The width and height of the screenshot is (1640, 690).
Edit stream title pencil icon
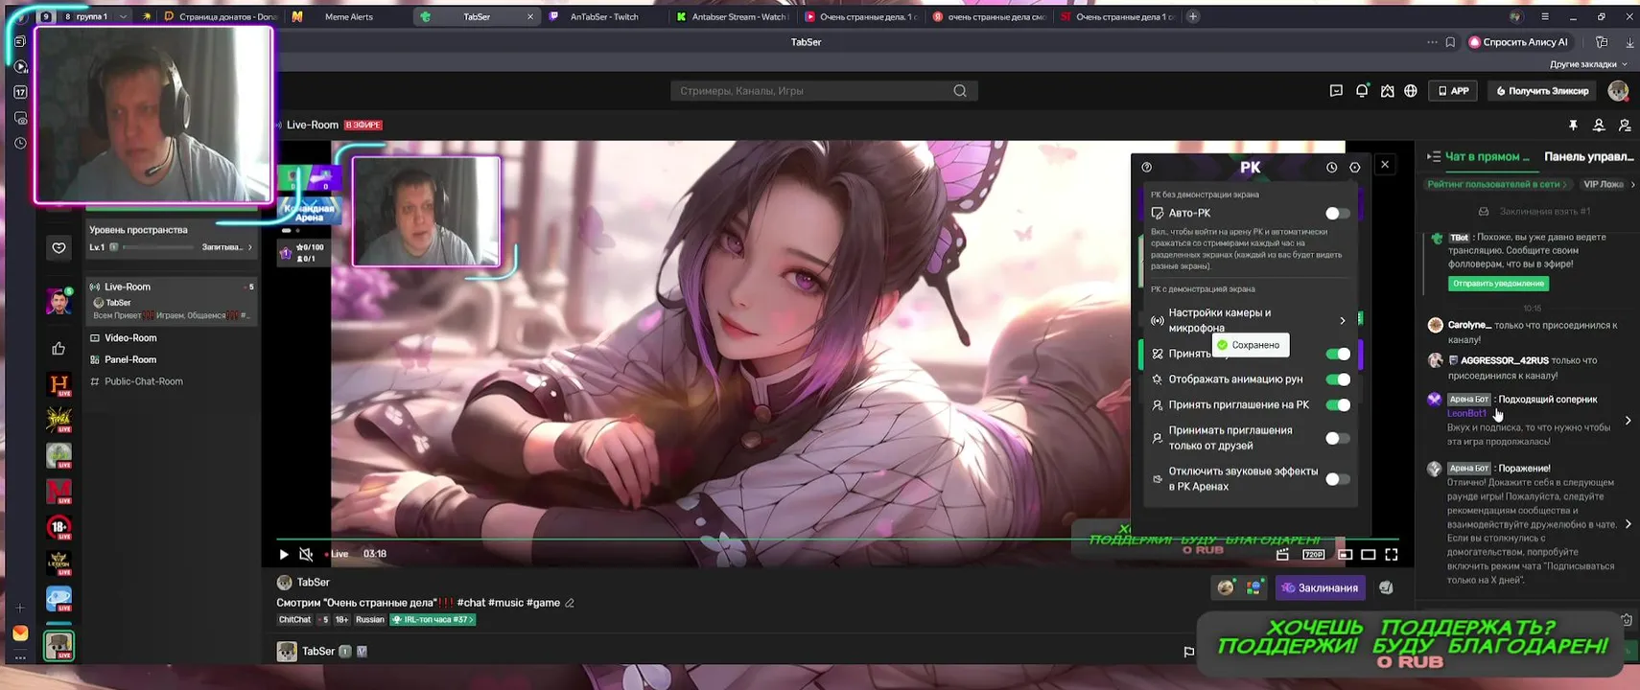point(570,603)
